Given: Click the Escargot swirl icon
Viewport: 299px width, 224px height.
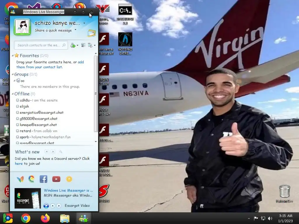Looking at the screenshot, I should [x=32, y=179].
